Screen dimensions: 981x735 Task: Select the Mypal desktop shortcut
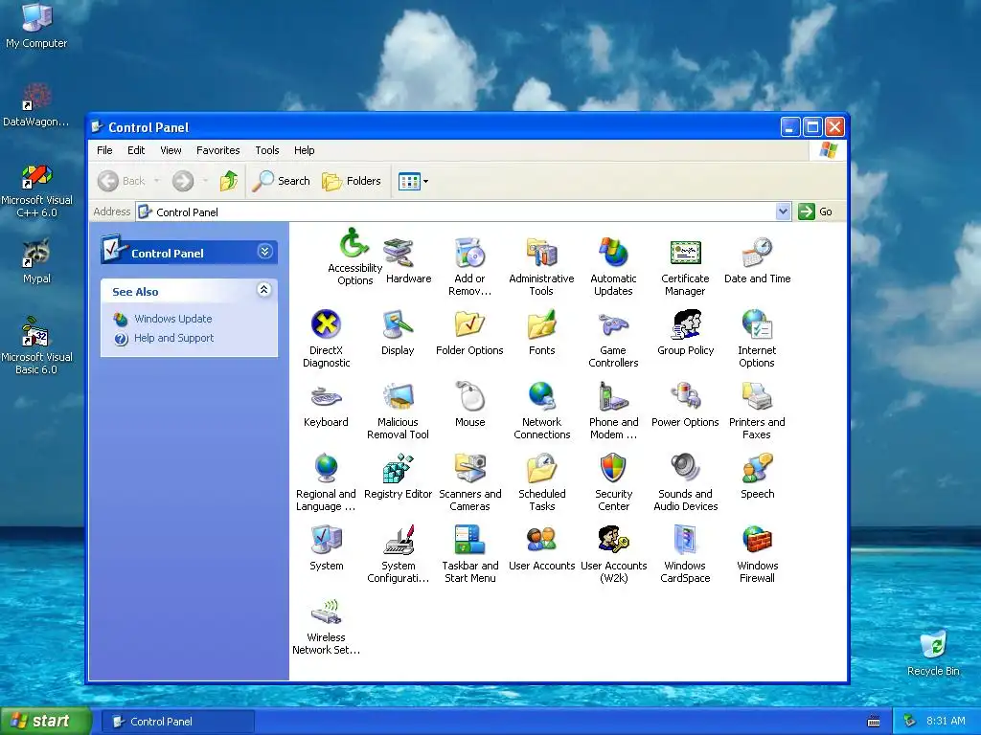[x=36, y=261]
